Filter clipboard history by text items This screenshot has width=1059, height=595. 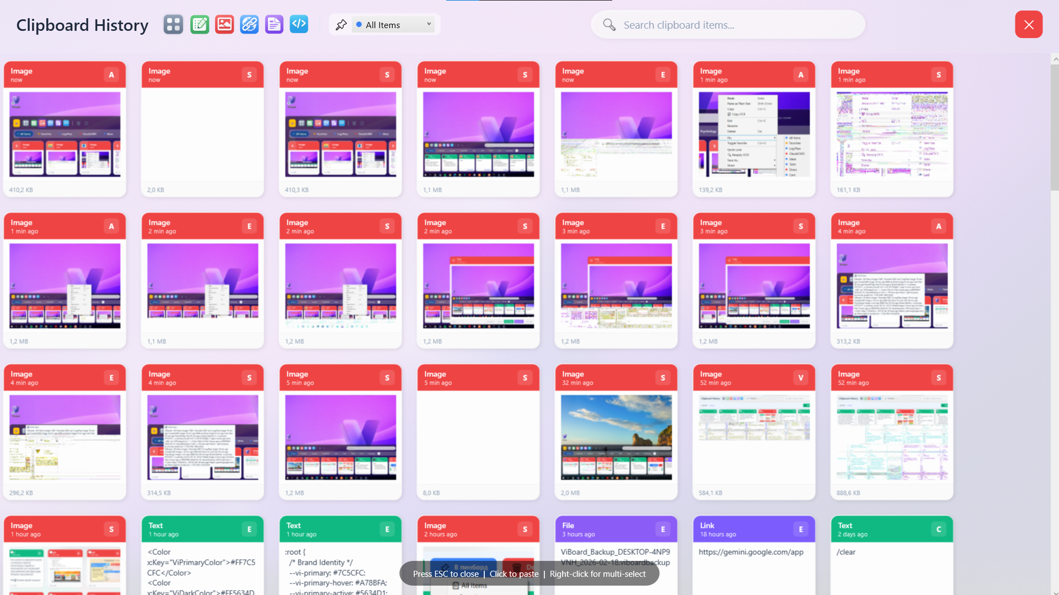[199, 24]
